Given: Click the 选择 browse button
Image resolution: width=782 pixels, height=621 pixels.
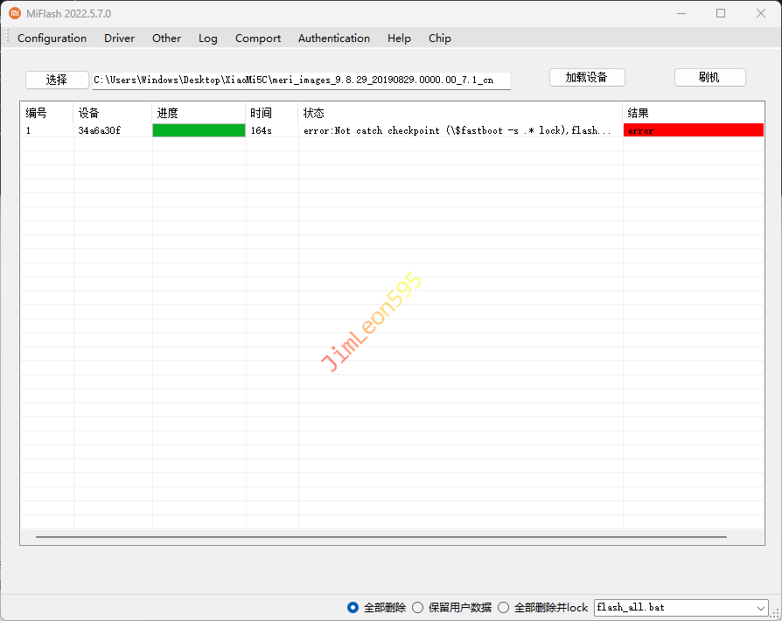Looking at the screenshot, I should [57, 80].
